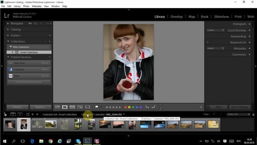Image resolution: width=257 pixels, height=145 pixels.
Task: Add keyword with plus in Keyword List
Action: point(208,42)
